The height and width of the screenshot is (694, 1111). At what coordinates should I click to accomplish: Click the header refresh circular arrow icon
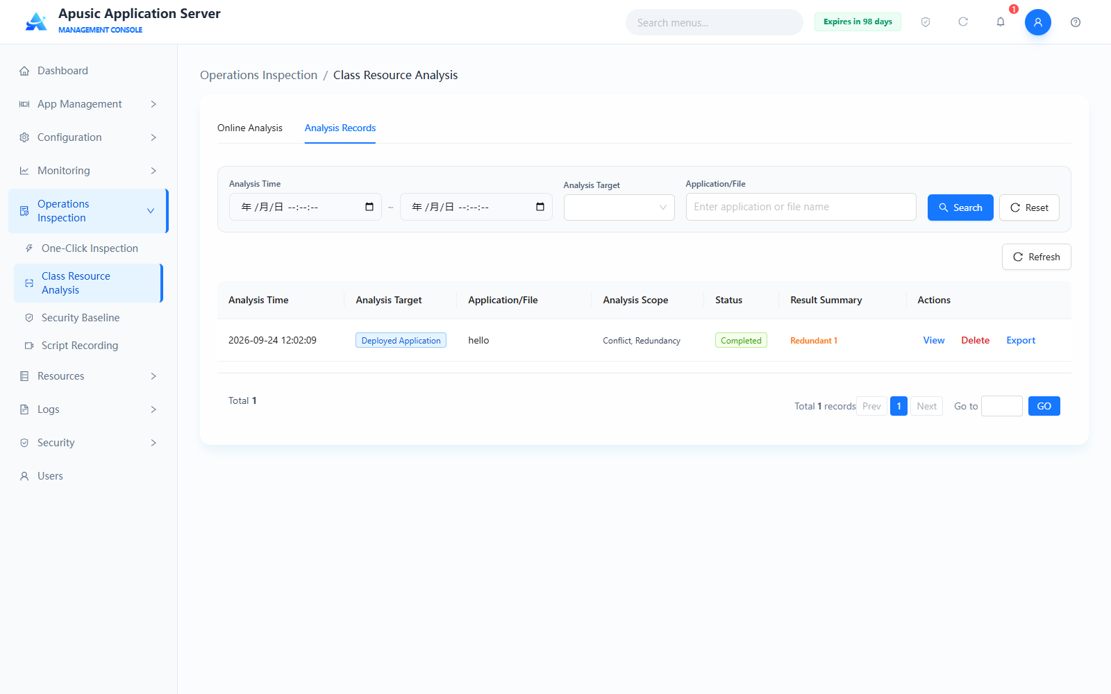pyautogui.click(x=963, y=22)
